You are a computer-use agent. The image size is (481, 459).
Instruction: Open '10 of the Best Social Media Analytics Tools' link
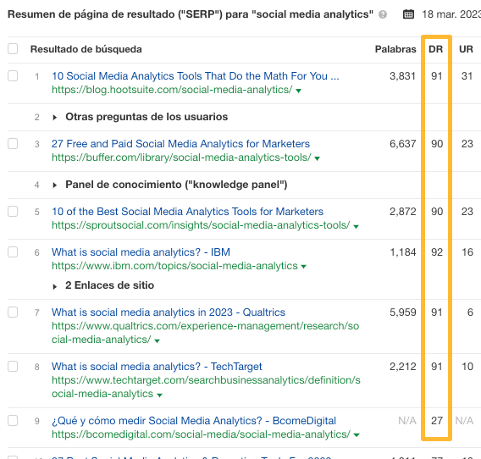point(187,212)
